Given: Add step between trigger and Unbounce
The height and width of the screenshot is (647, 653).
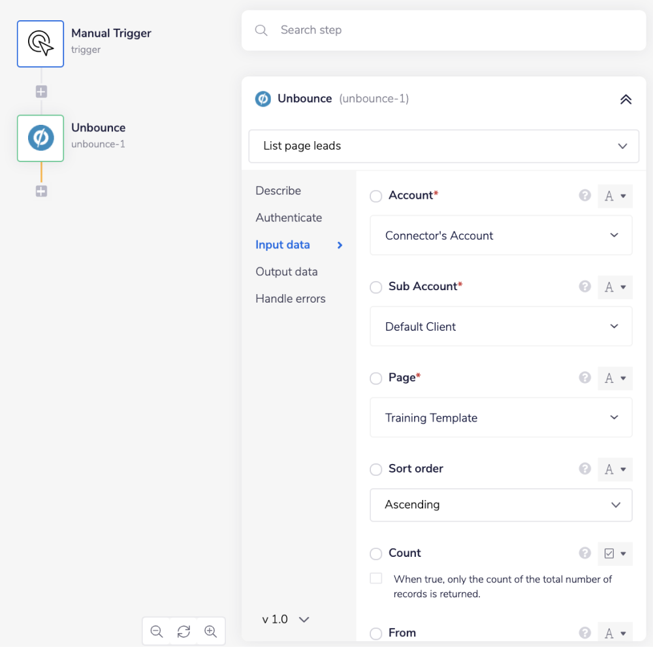Looking at the screenshot, I should tap(41, 91).
